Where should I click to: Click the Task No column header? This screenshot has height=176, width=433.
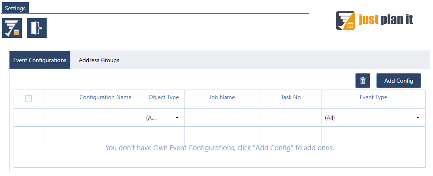pos(291,97)
